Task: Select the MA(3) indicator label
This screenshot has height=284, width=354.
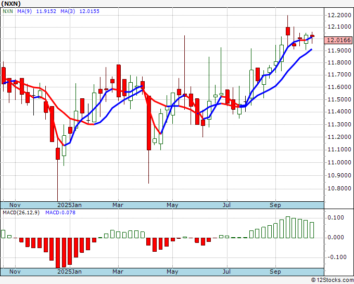Action: pyautogui.click(x=68, y=11)
